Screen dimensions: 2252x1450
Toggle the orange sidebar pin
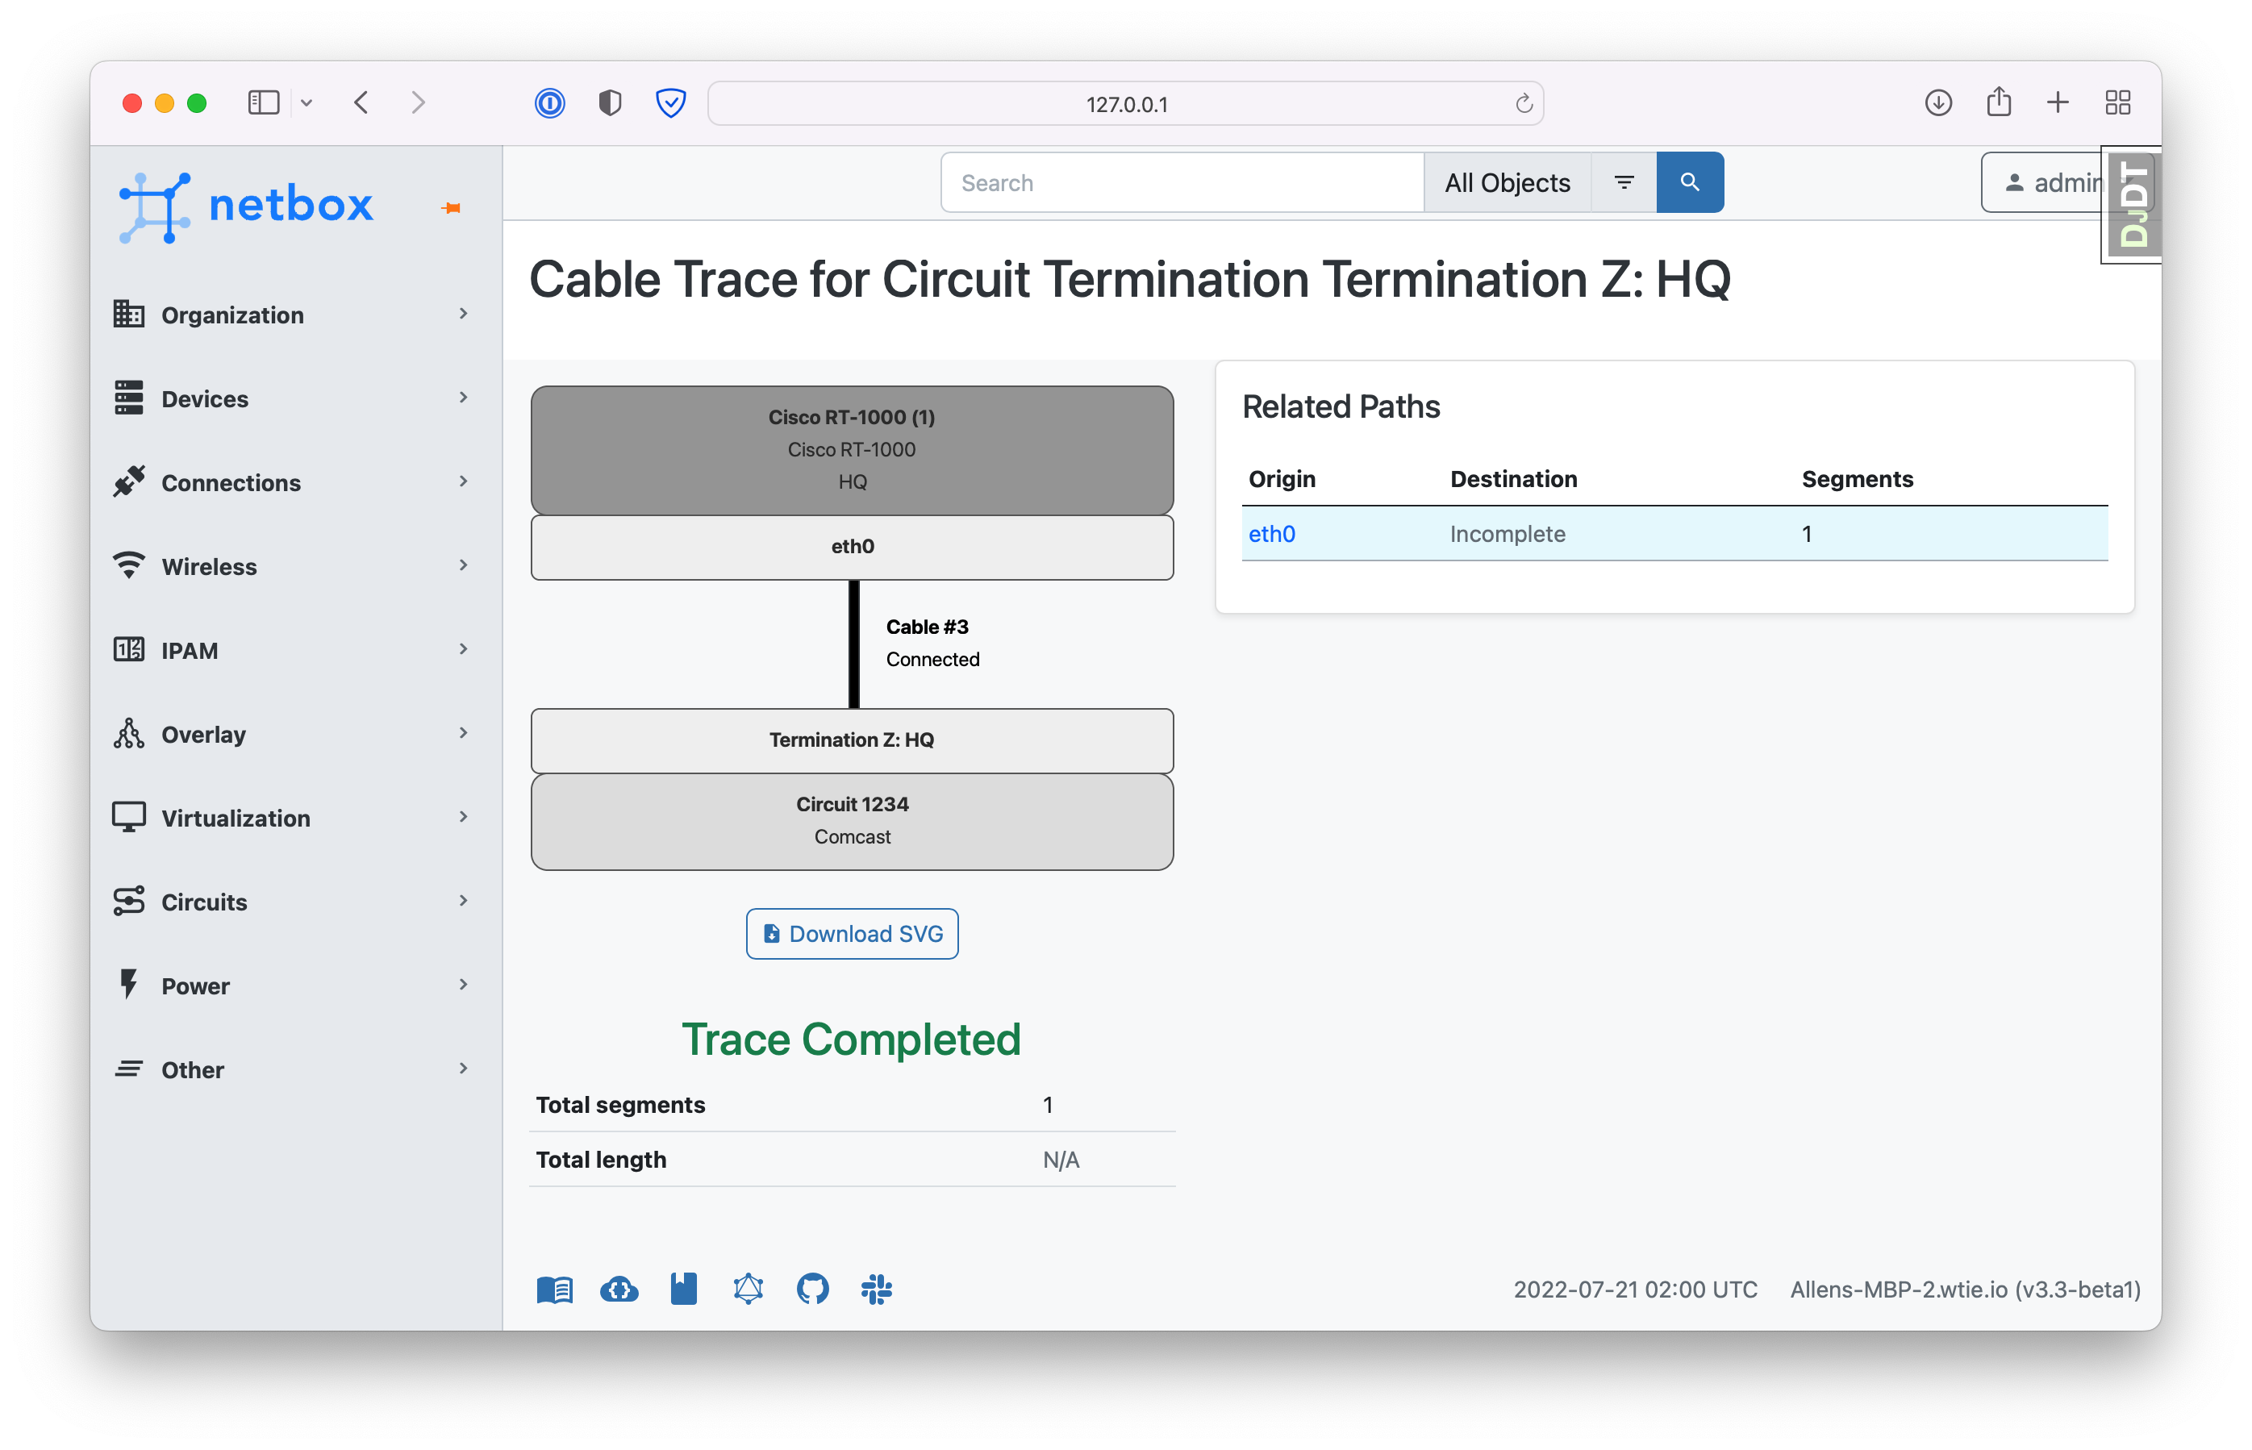pyautogui.click(x=451, y=206)
